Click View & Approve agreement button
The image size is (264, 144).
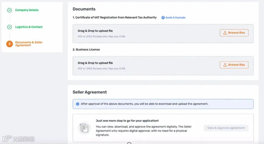pos(226,128)
